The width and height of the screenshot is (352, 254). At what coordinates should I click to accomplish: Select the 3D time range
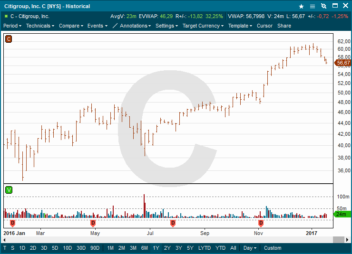[44, 248]
